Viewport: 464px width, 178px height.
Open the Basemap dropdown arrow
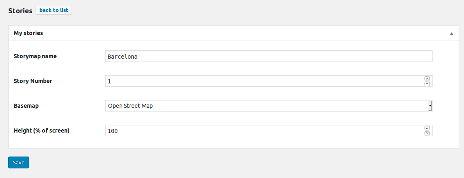(430, 106)
